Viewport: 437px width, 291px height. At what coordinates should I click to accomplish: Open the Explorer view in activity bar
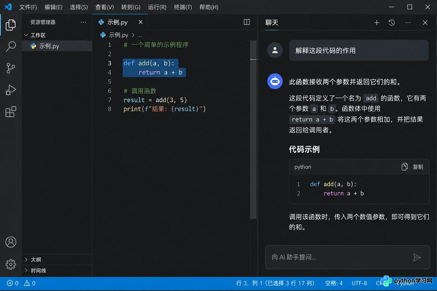(x=11, y=25)
